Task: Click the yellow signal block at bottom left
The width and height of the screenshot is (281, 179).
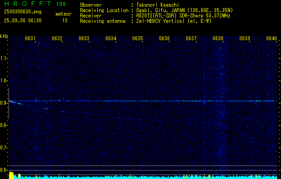Action: pos(11,175)
